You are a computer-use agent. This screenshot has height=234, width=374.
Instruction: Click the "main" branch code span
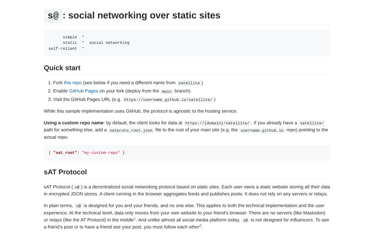(167, 92)
